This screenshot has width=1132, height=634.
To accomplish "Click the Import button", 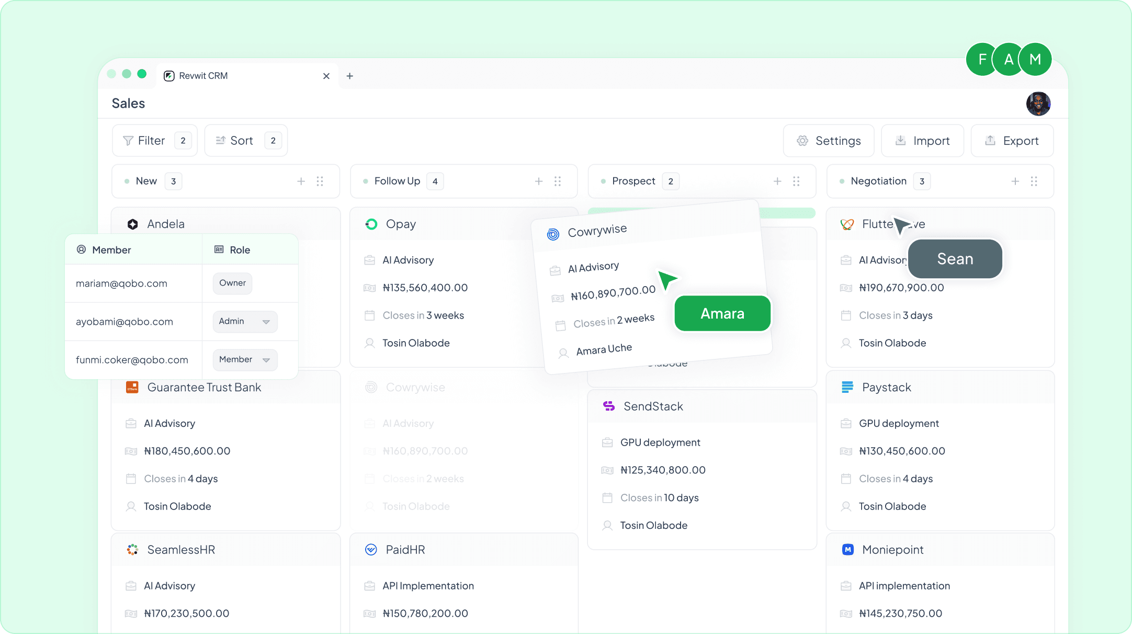I will pos(922,141).
